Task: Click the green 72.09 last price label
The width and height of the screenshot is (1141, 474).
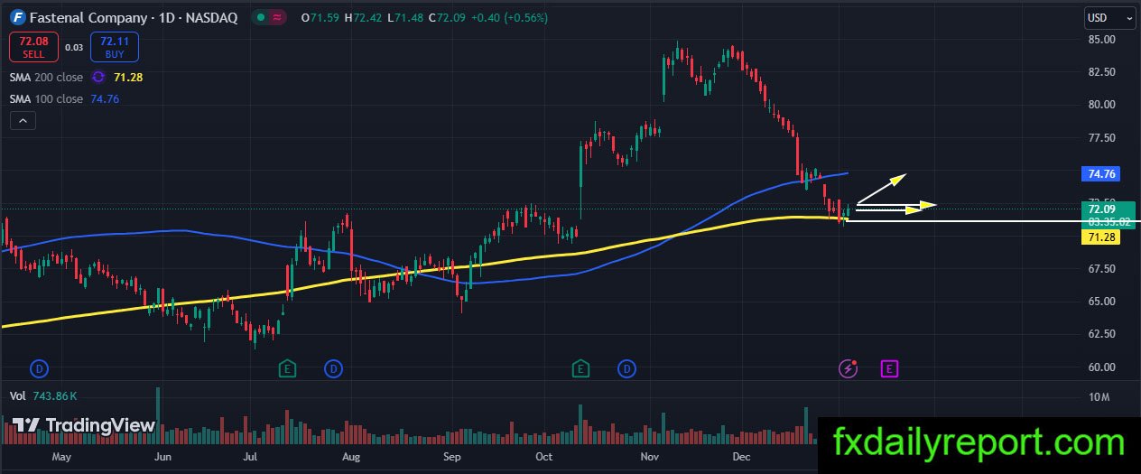Action: click(x=1102, y=209)
